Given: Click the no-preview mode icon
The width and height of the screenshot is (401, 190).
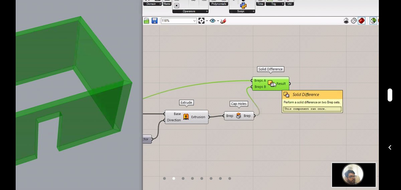Looking at the screenshot, I should click(347, 21).
